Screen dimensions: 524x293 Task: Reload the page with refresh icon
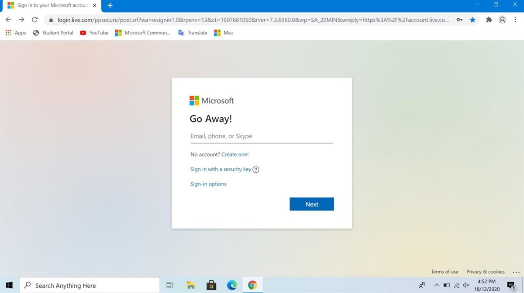coord(34,20)
